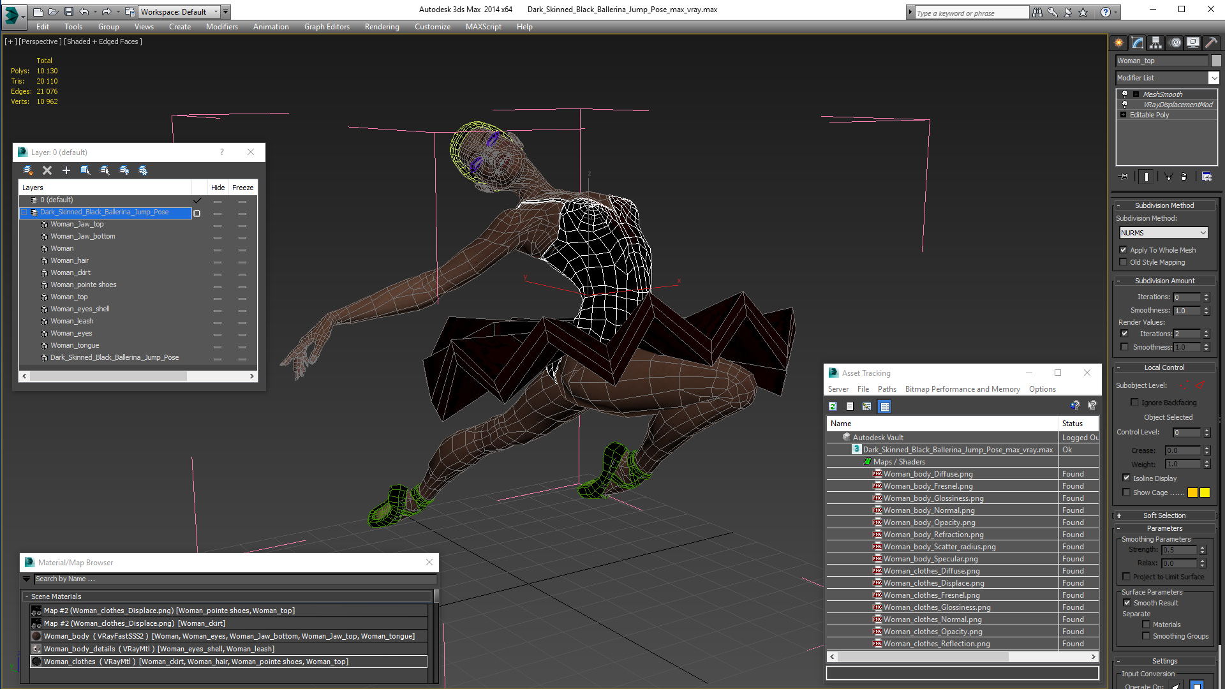Open the Create command panel tab (star icon)
Viewport: 1225px width, 689px height.
pyautogui.click(x=1118, y=43)
